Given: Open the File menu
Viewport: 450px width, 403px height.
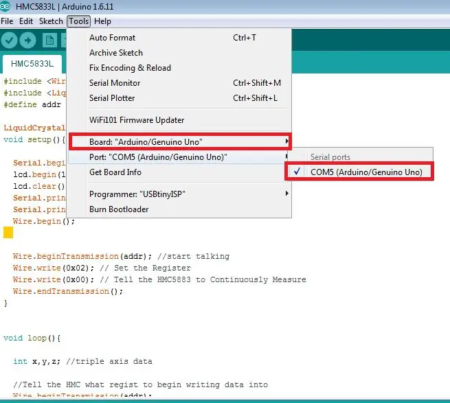Looking at the screenshot, I should [x=7, y=21].
